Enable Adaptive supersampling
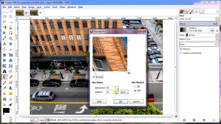This screenshot has height=124, width=221. pos(181,53)
